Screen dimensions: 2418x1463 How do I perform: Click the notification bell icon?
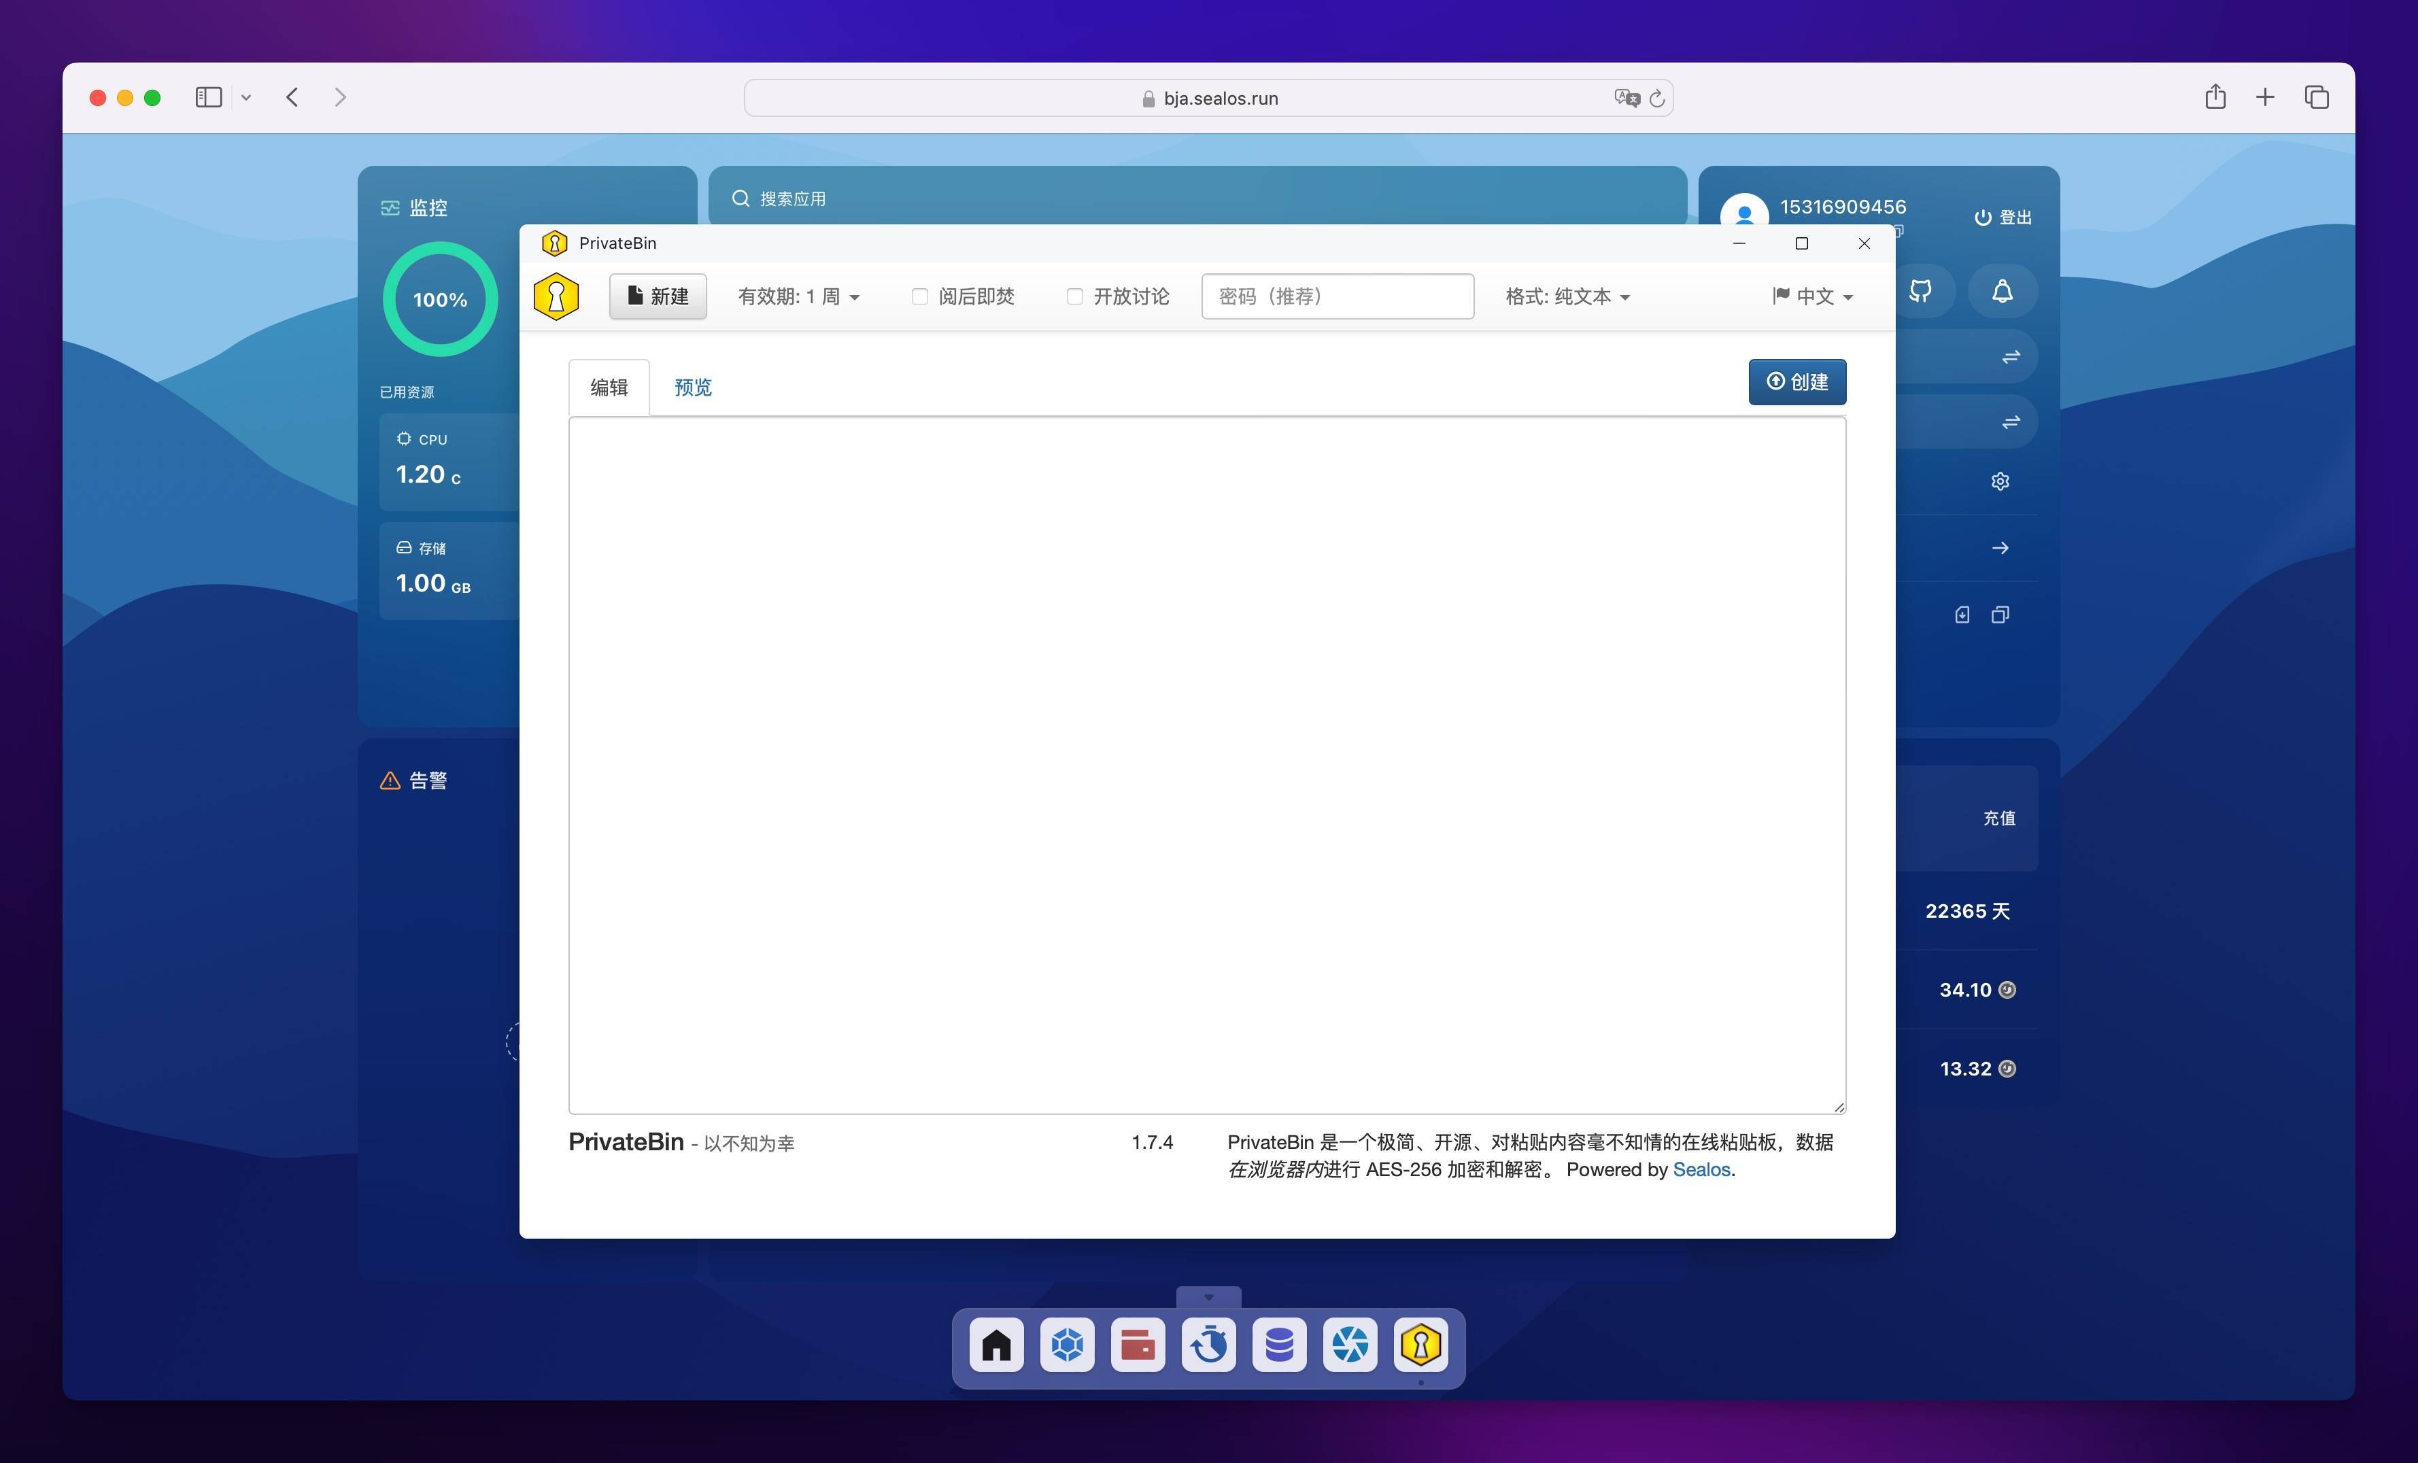[2002, 292]
